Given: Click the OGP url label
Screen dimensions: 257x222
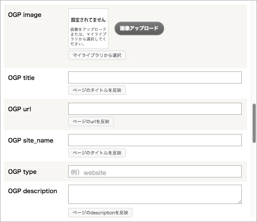Looking at the screenshot, I should tap(20, 109).
